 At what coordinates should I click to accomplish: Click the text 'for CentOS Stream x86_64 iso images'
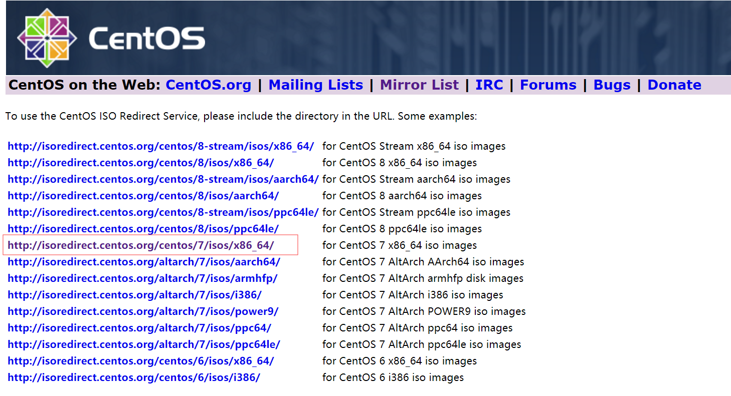pos(414,146)
